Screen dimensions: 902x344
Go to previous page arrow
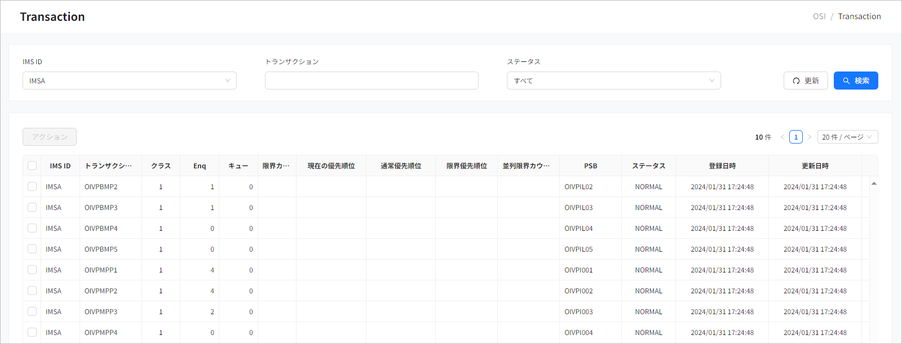[782, 137]
